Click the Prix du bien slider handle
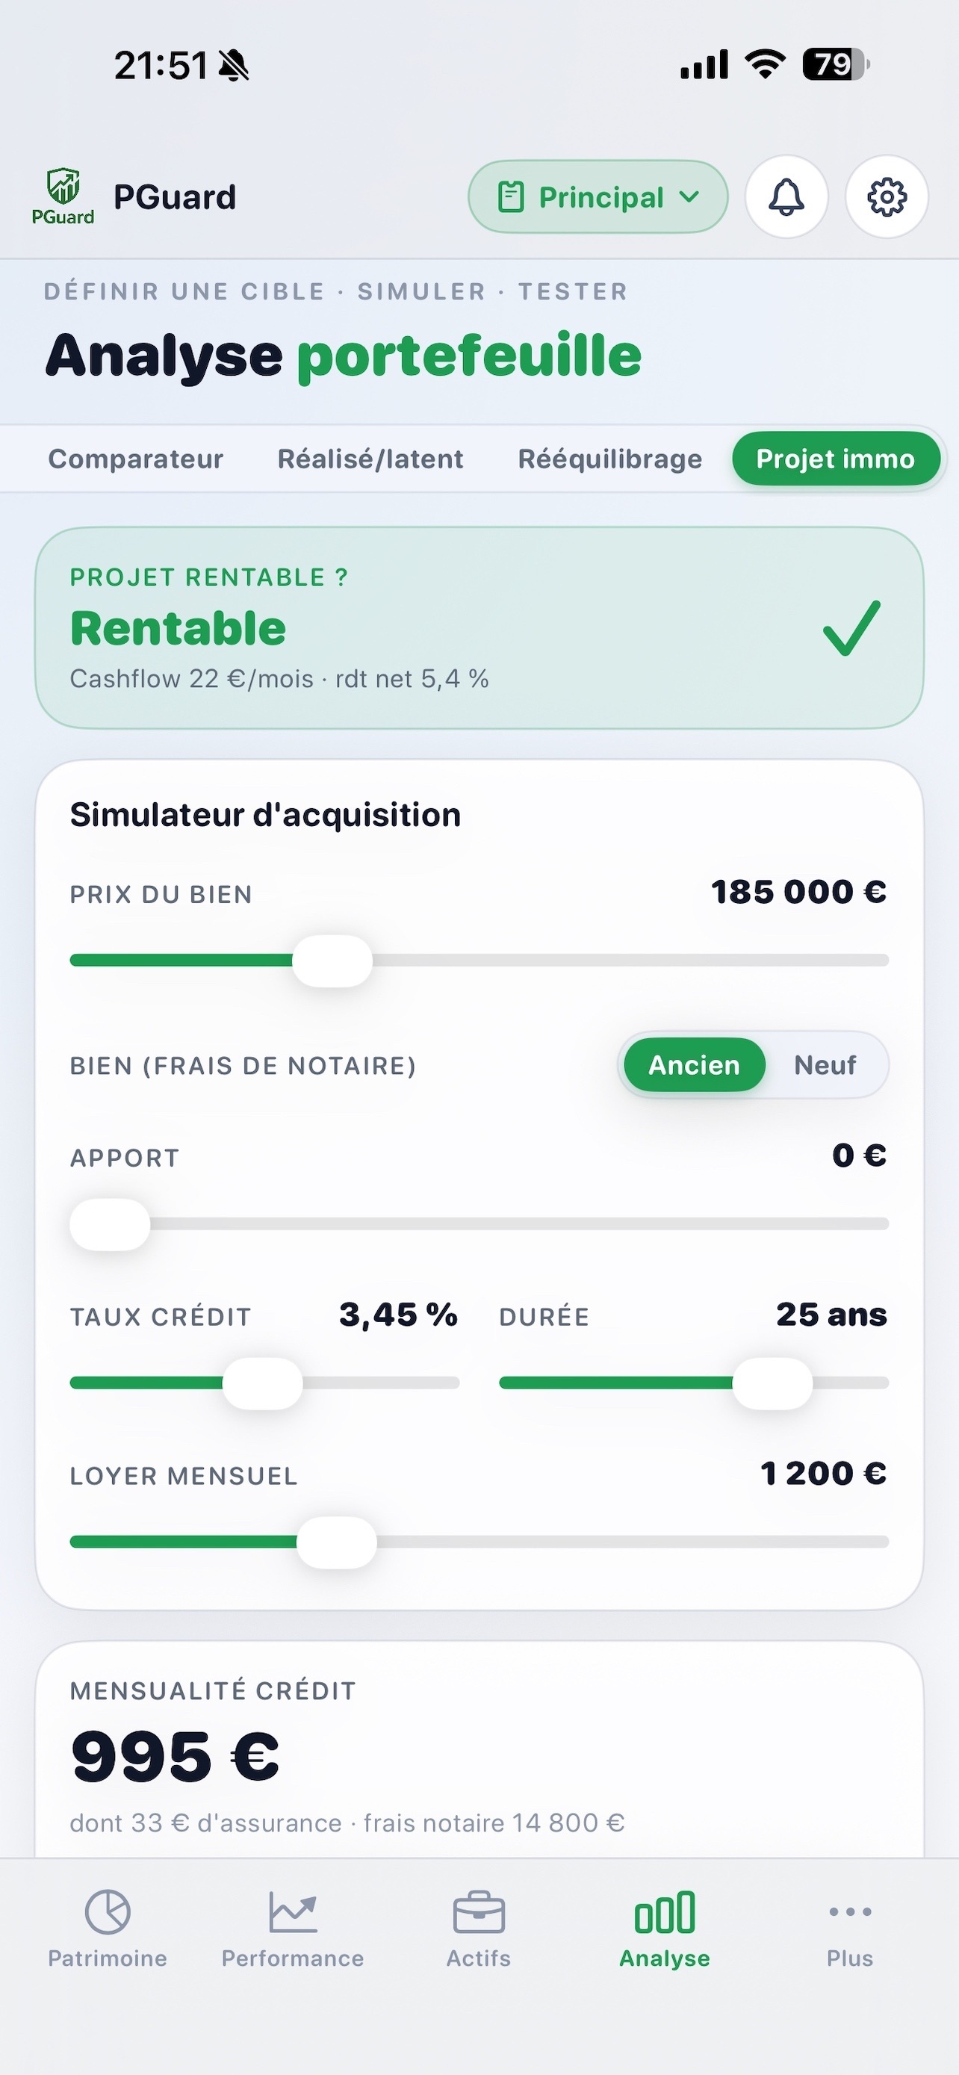The image size is (959, 2075). pos(332,960)
